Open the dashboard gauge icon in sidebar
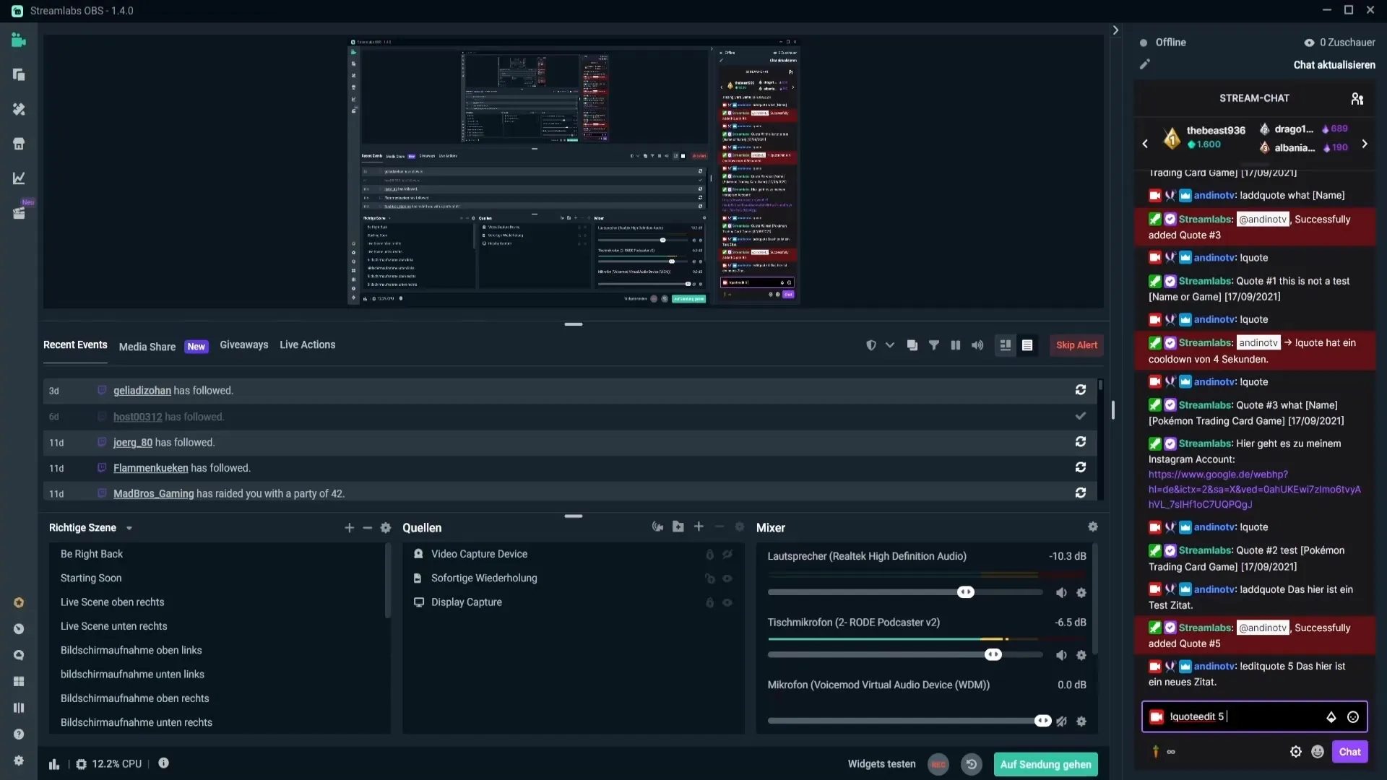Viewport: 1387px width, 780px height. [x=19, y=629]
